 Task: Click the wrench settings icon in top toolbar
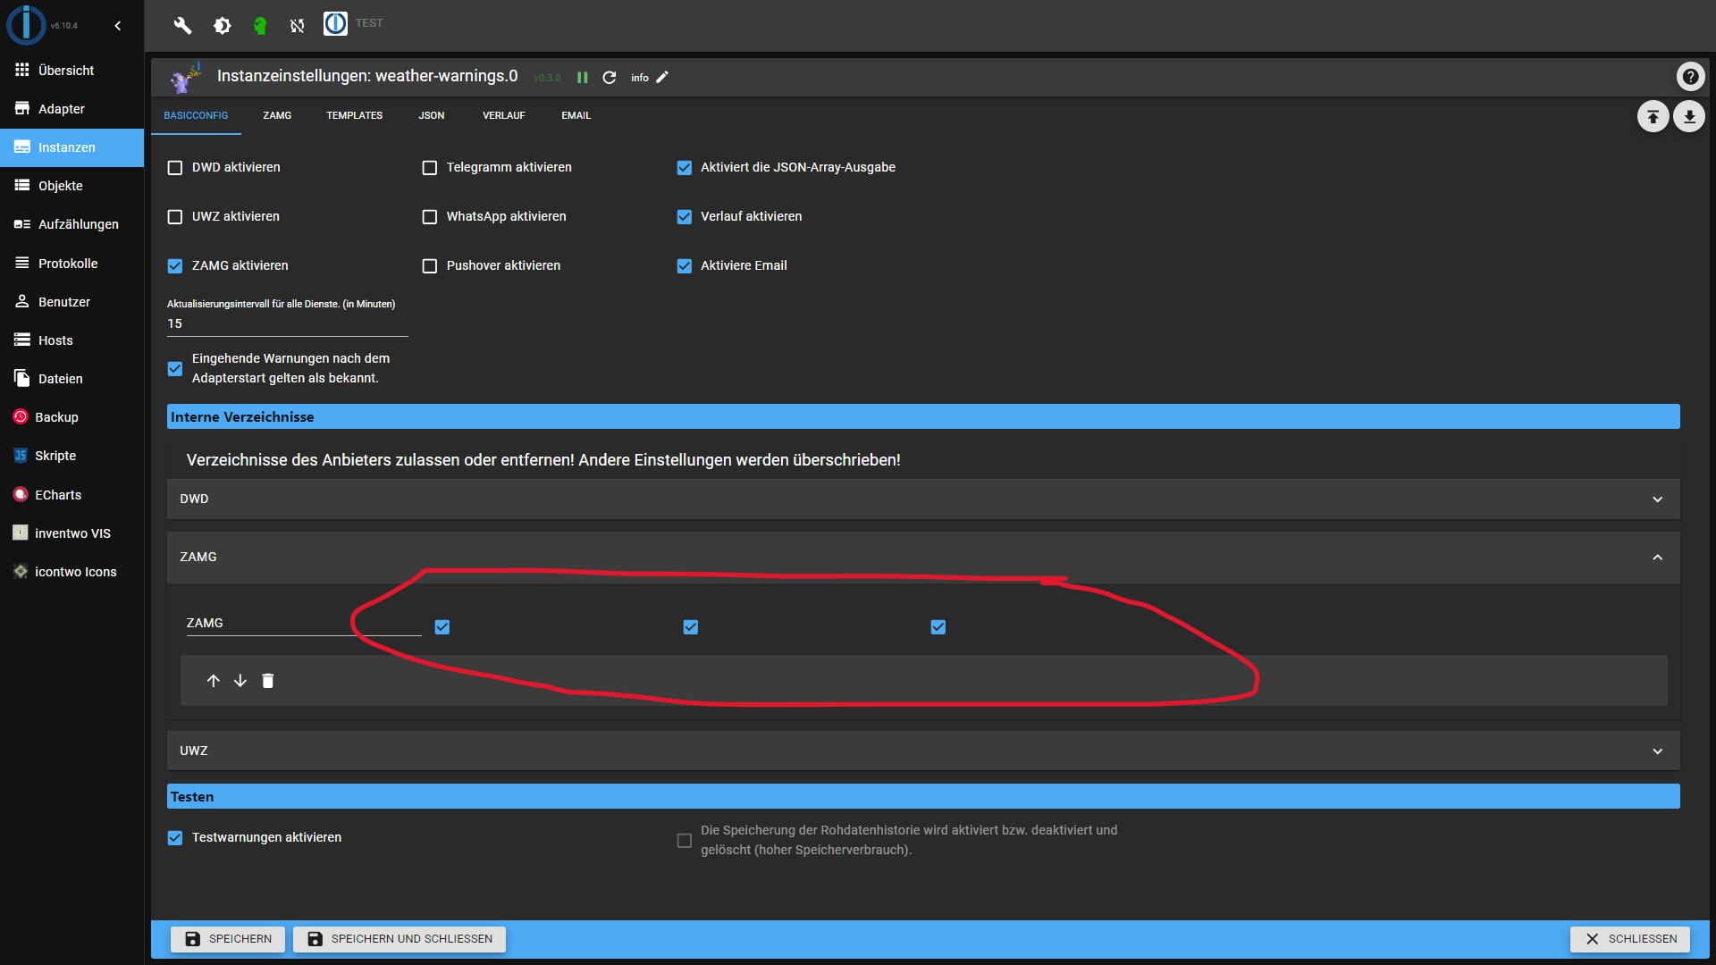(x=182, y=25)
